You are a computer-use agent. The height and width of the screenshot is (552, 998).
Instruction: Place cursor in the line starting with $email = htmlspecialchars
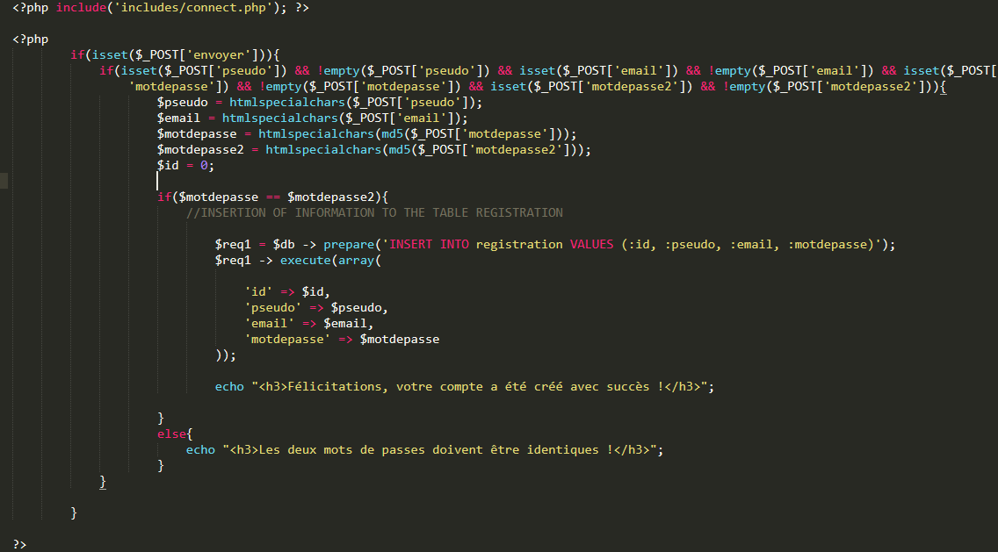tap(313, 118)
